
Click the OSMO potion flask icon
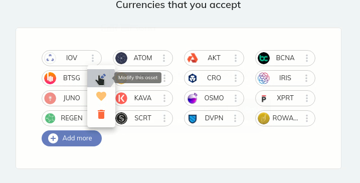[193, 98]
